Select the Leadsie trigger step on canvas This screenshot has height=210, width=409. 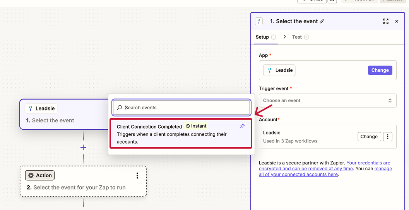(64, 114)
